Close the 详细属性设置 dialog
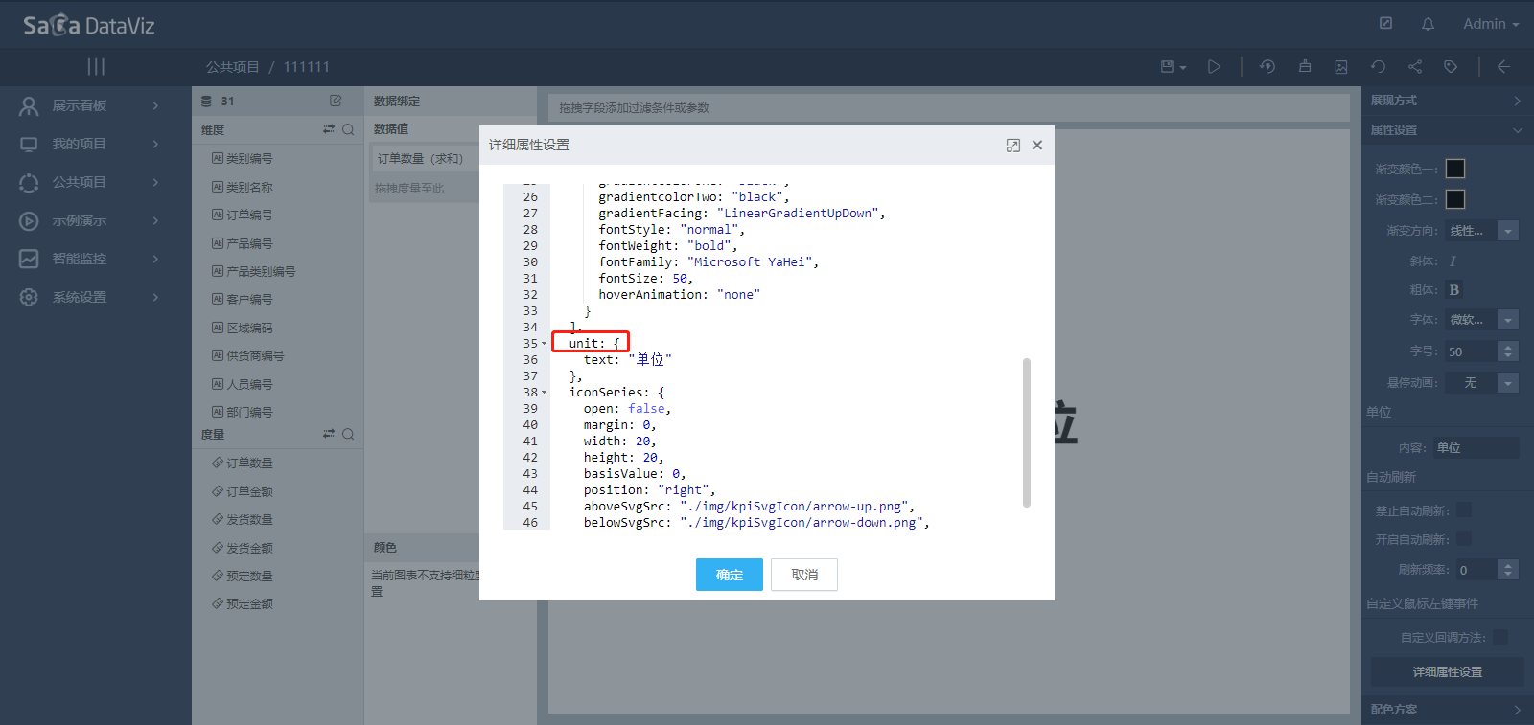This screenshot has width=1534, height=725. 1037,146
